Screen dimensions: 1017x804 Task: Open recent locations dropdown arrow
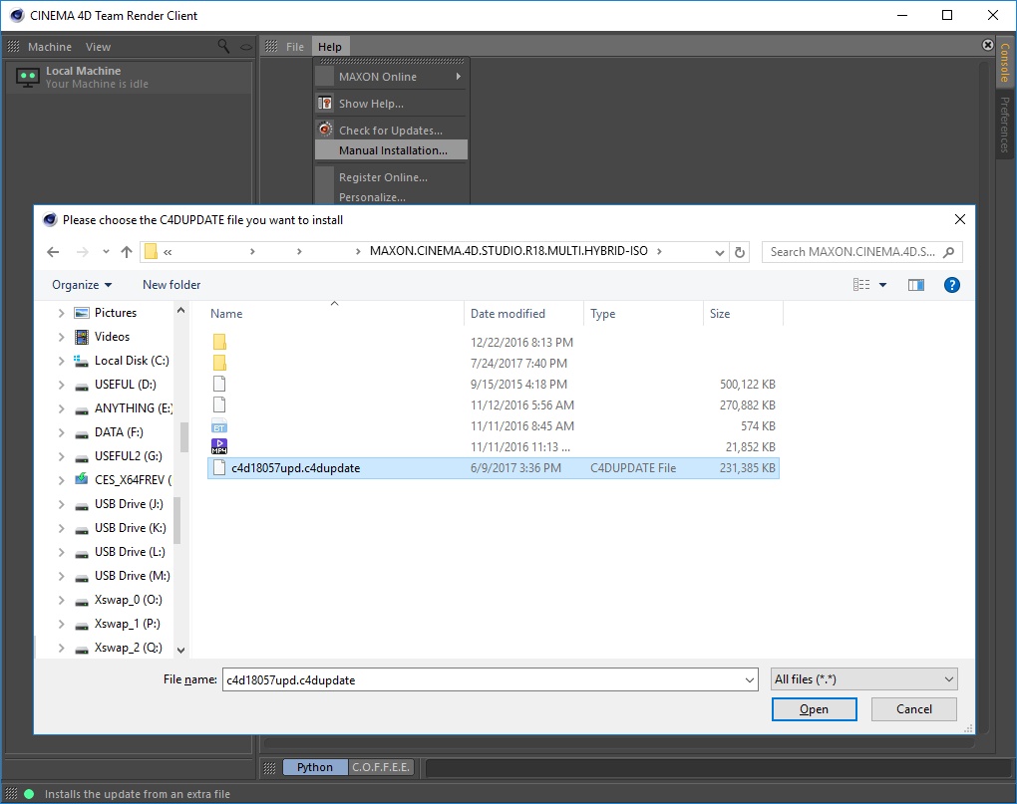106,252
